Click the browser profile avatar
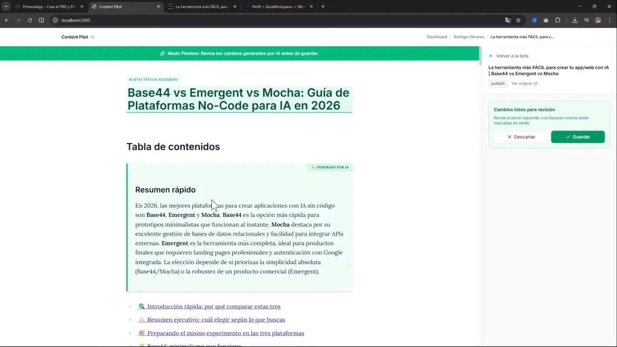Image resolution: width=617 pixels, height=347 pixels. (x=598, y=20)
